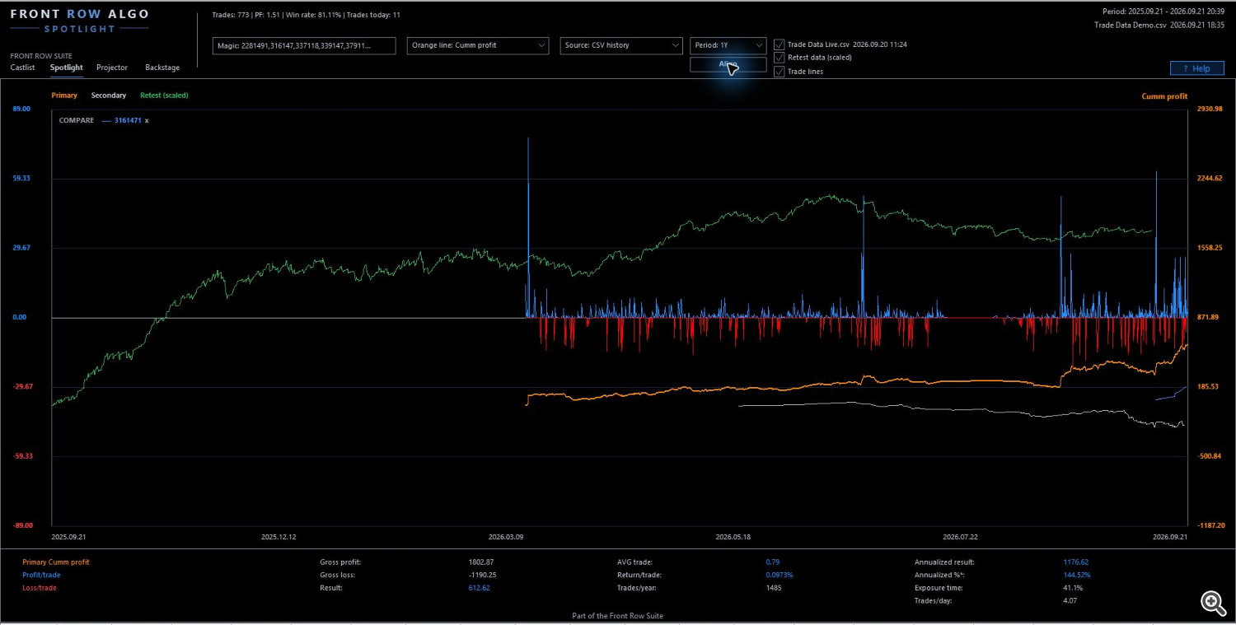Go to the Backstage tab
Image resolution: width=1236 pixels, height=625 pixels.
[x=162, y=68]
